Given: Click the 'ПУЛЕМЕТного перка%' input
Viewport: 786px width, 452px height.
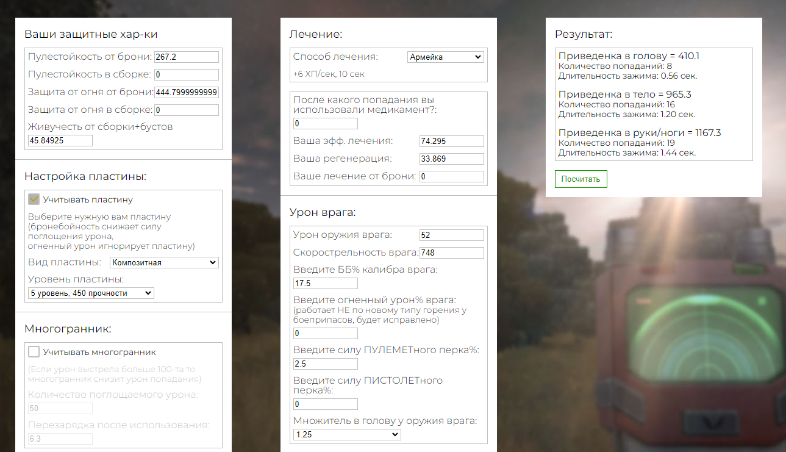Looking at the screenshot, I should click(x=325, y=364).
